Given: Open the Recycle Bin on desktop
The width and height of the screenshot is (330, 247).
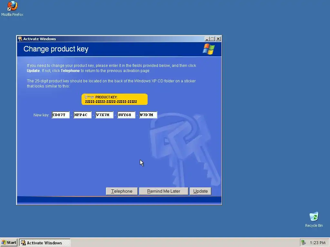Looking at the screenshot, I should 314,219.
